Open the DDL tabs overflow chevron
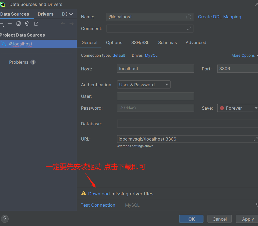The image size is (258, 226). pyautogui.click(x=71, y=14)
